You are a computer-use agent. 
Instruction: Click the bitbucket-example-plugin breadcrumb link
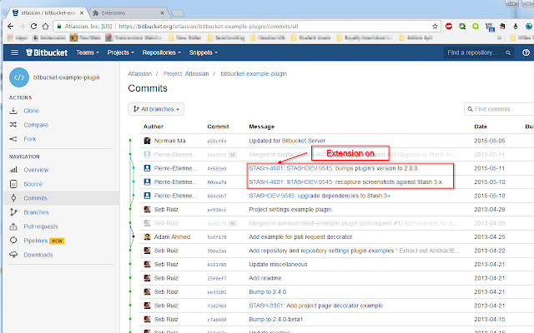[254, 74]
